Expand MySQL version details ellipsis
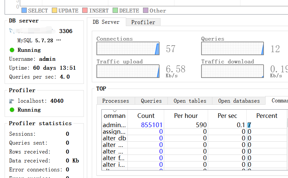 [59, 40]
